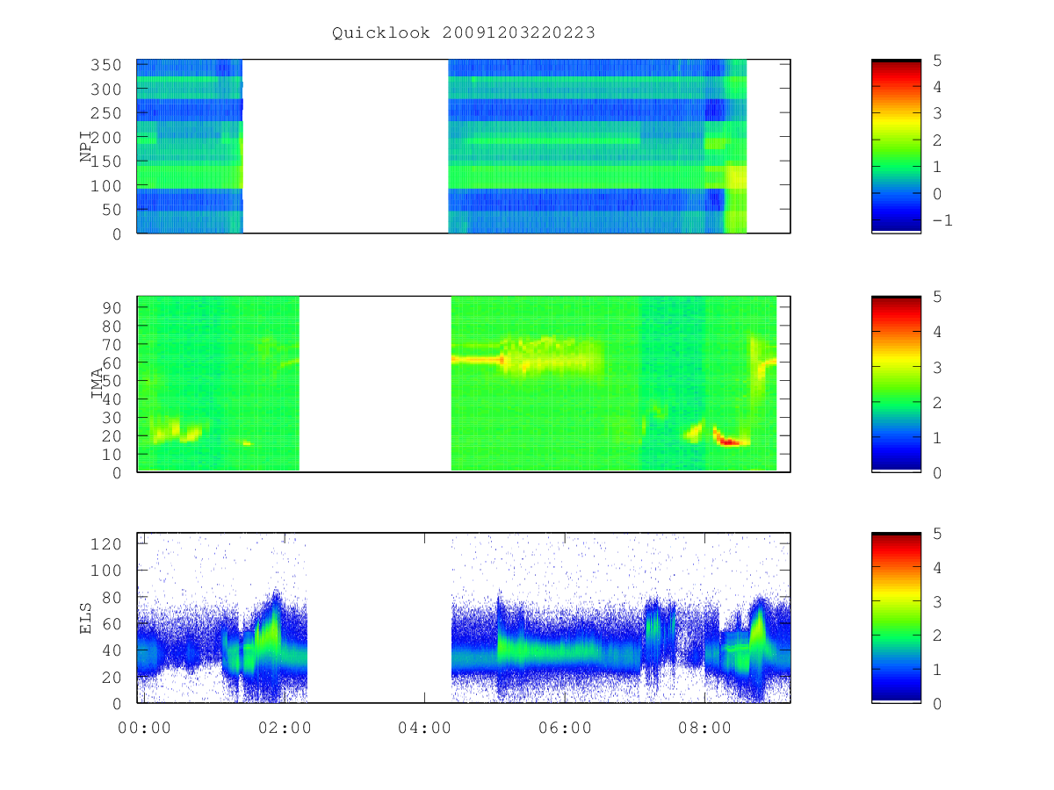Click the 0 label on ELS colorbar
This screenshot has width=1054, height=790.
[936, 704]
